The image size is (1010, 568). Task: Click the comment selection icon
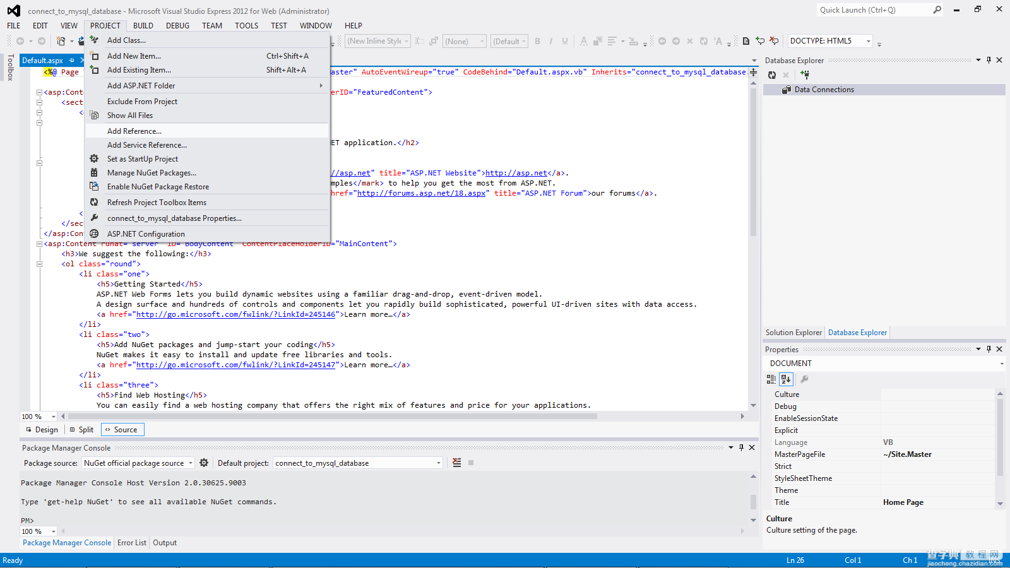click(x=760, y=41)
